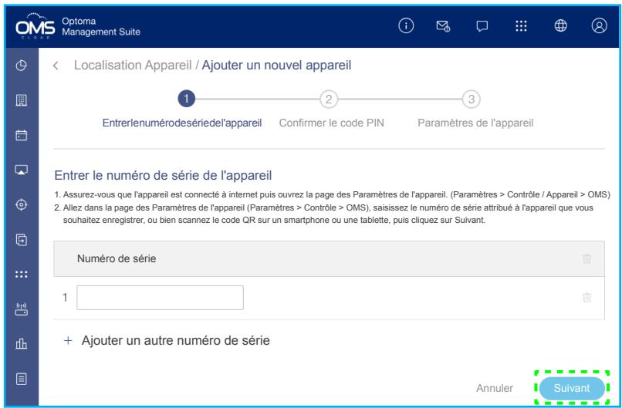
Task: Open the info icon in header
Action: [406, 25]
